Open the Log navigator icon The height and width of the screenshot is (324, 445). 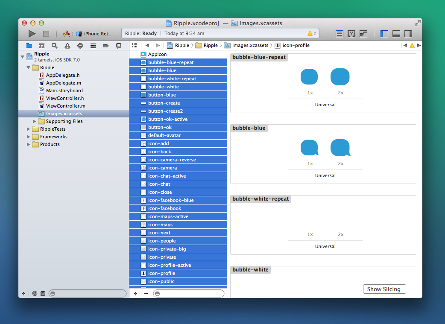[x=119, y=45]
